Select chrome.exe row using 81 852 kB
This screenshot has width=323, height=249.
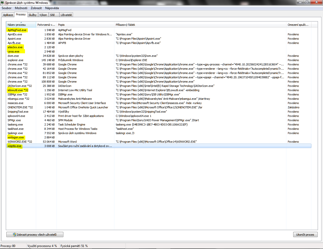pyautogui.click(x=159, y=73)
